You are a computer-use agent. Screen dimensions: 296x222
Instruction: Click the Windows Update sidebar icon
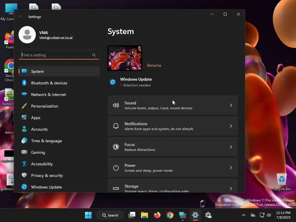click(24, 187)
